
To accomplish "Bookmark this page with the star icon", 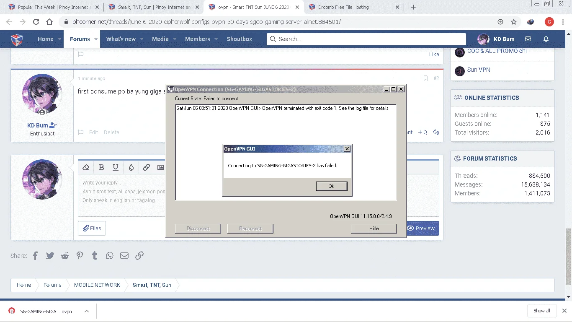I will (514, 22).
